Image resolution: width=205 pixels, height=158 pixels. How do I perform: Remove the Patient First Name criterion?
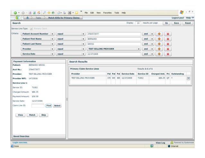pyautogui.click(x=168, y=39)
